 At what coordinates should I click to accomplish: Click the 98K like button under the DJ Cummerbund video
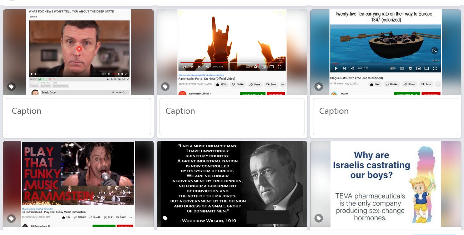pos(66,217)
